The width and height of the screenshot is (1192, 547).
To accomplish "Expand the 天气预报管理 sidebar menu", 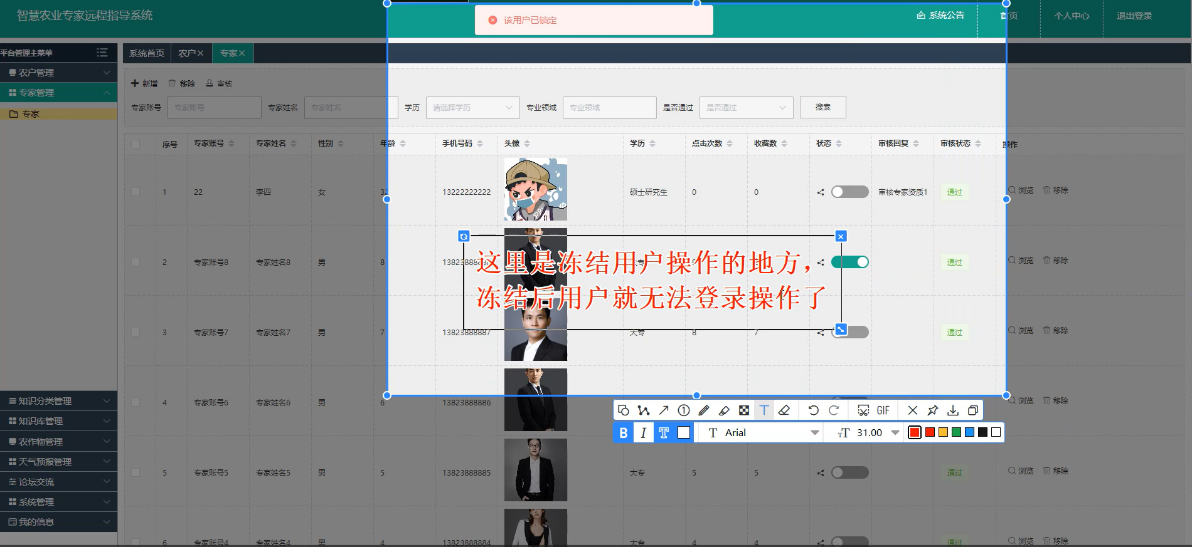I will click(58, 462).
